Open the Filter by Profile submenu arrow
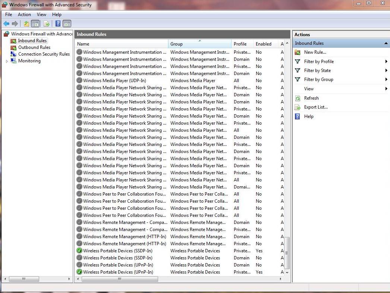Image resolution: width=390 pixels, height=293 pixels. (x=386, y=62)
